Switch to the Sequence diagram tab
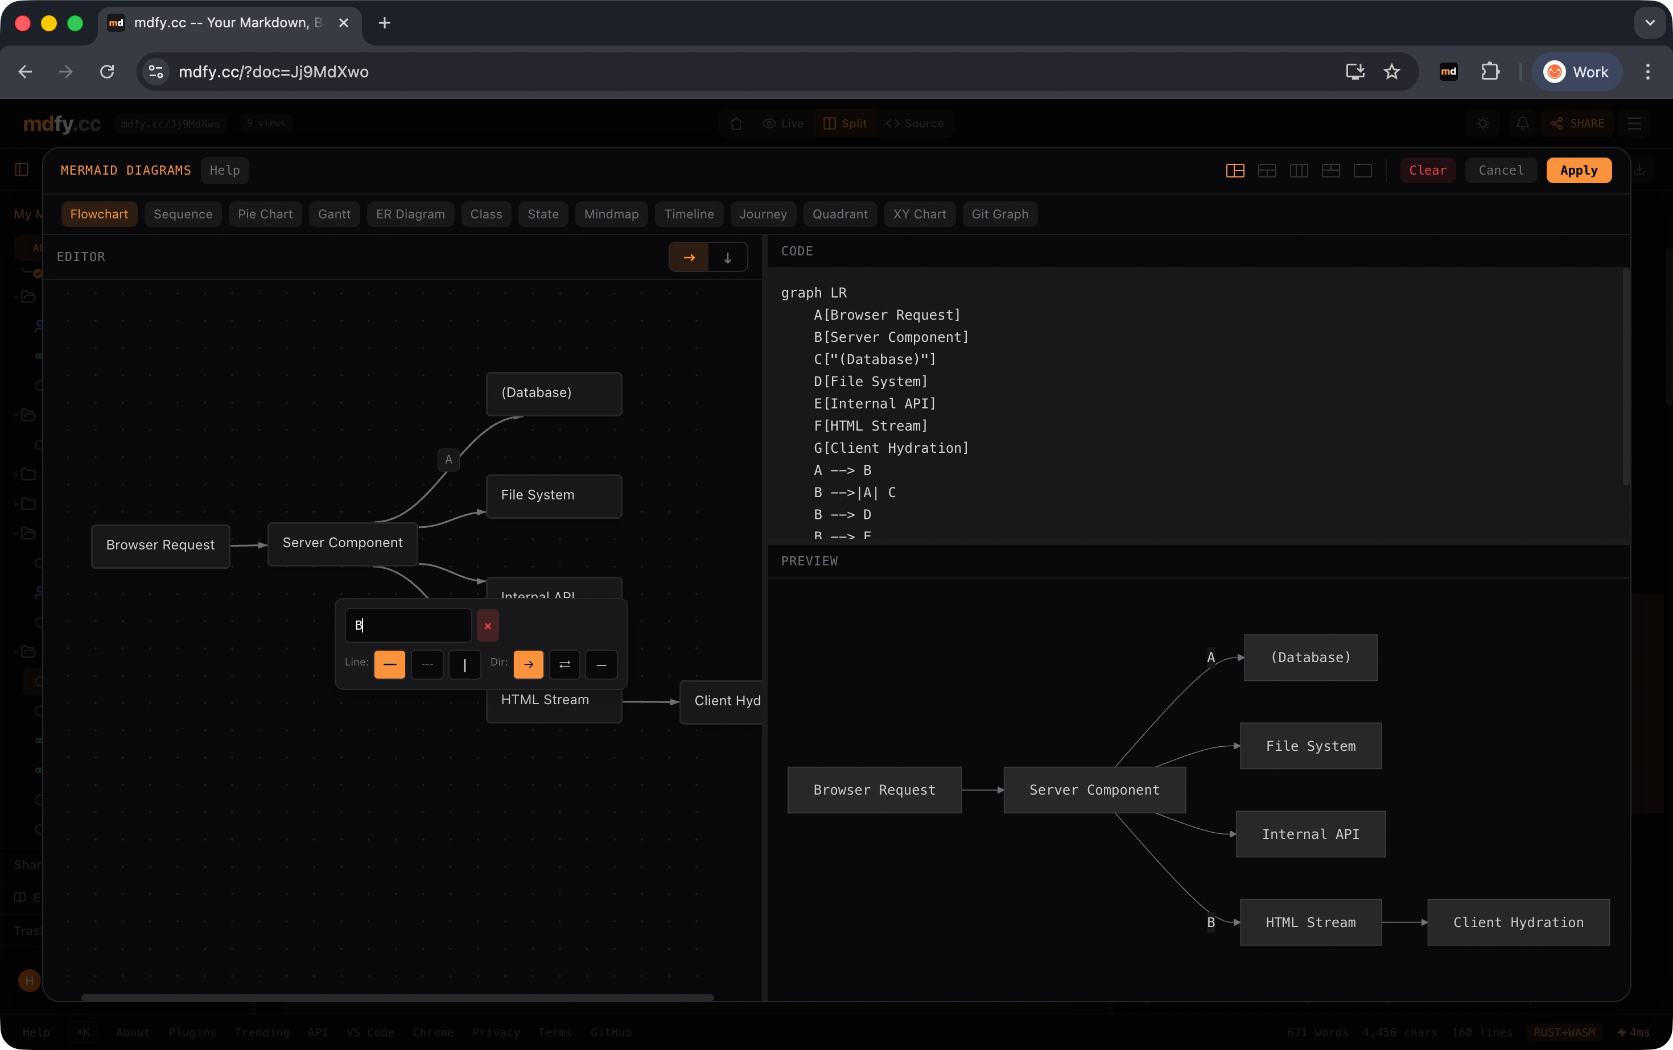Screen dimensions: 1673x1050 (183, 214)
